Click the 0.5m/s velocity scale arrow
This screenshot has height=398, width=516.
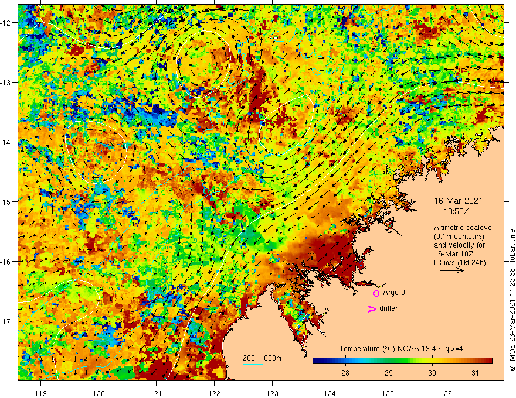452,270
